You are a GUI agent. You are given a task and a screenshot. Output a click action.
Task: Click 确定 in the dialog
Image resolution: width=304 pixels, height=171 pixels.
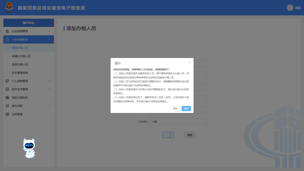[186, 109]
